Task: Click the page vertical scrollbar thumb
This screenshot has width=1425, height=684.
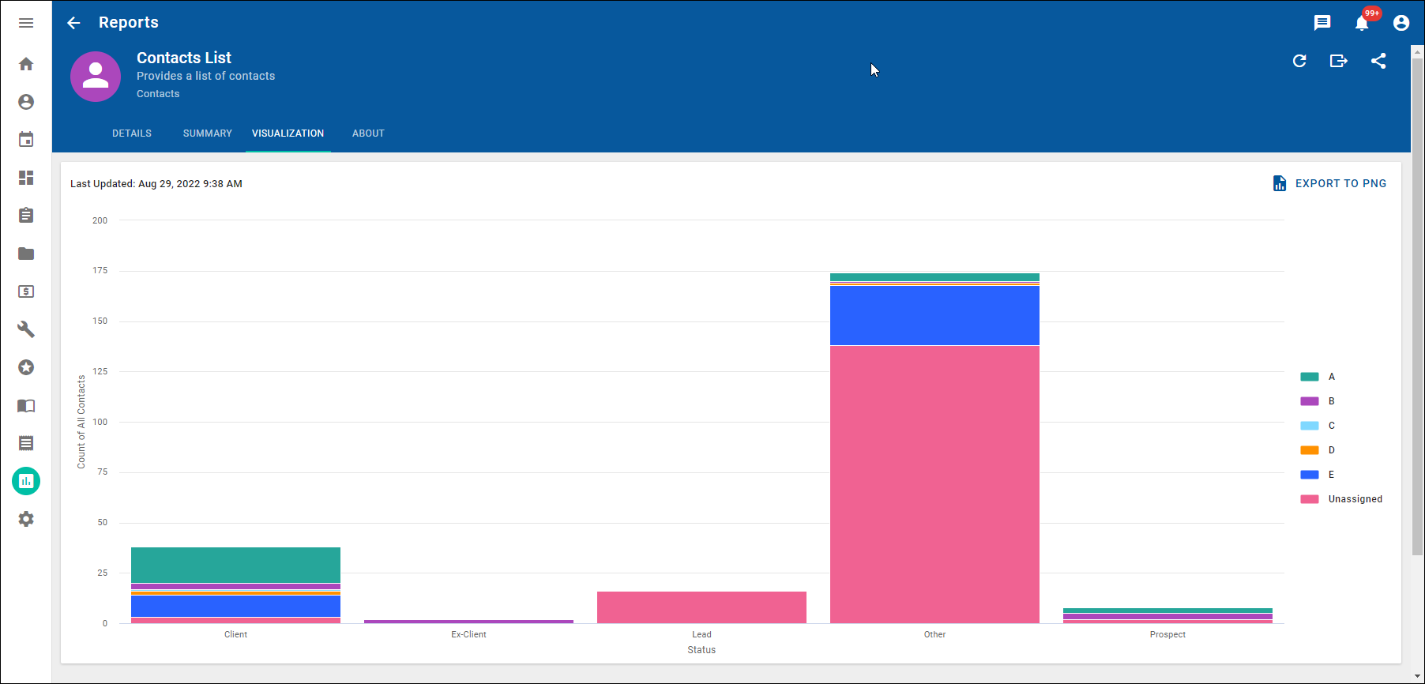Action: coord(1418,306)
